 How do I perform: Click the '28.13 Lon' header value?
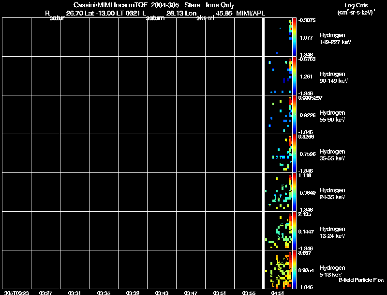[x=181, y=14]
